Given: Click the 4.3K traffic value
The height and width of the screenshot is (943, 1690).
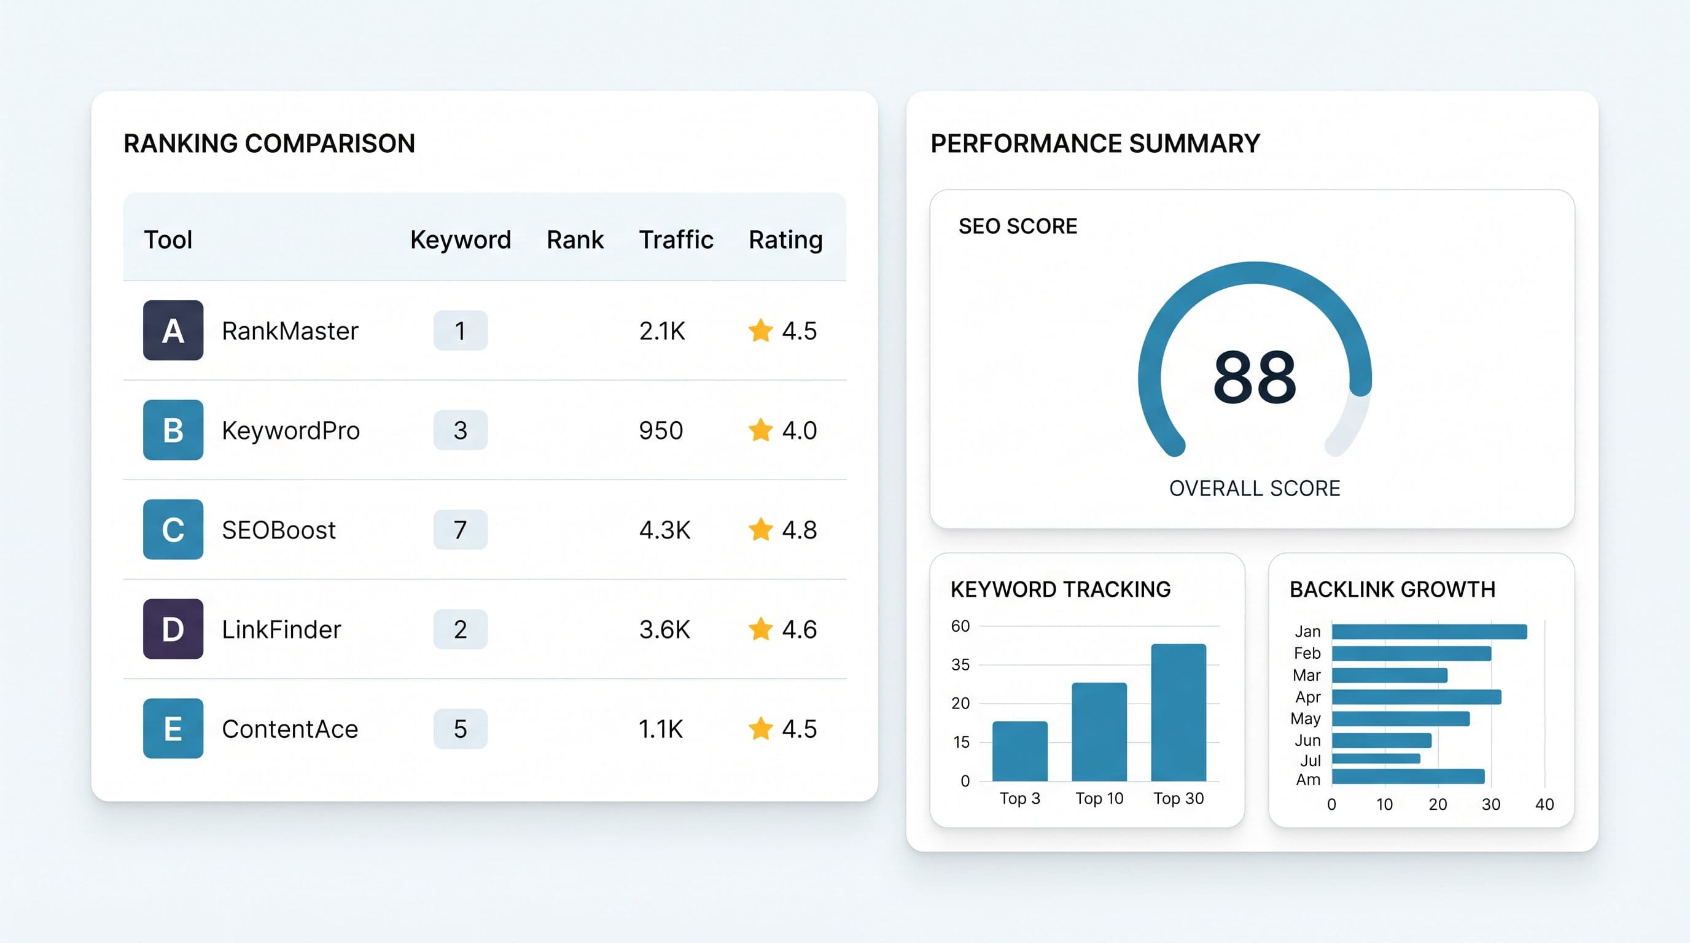Looking at the screenshot, I should point(665,530).
